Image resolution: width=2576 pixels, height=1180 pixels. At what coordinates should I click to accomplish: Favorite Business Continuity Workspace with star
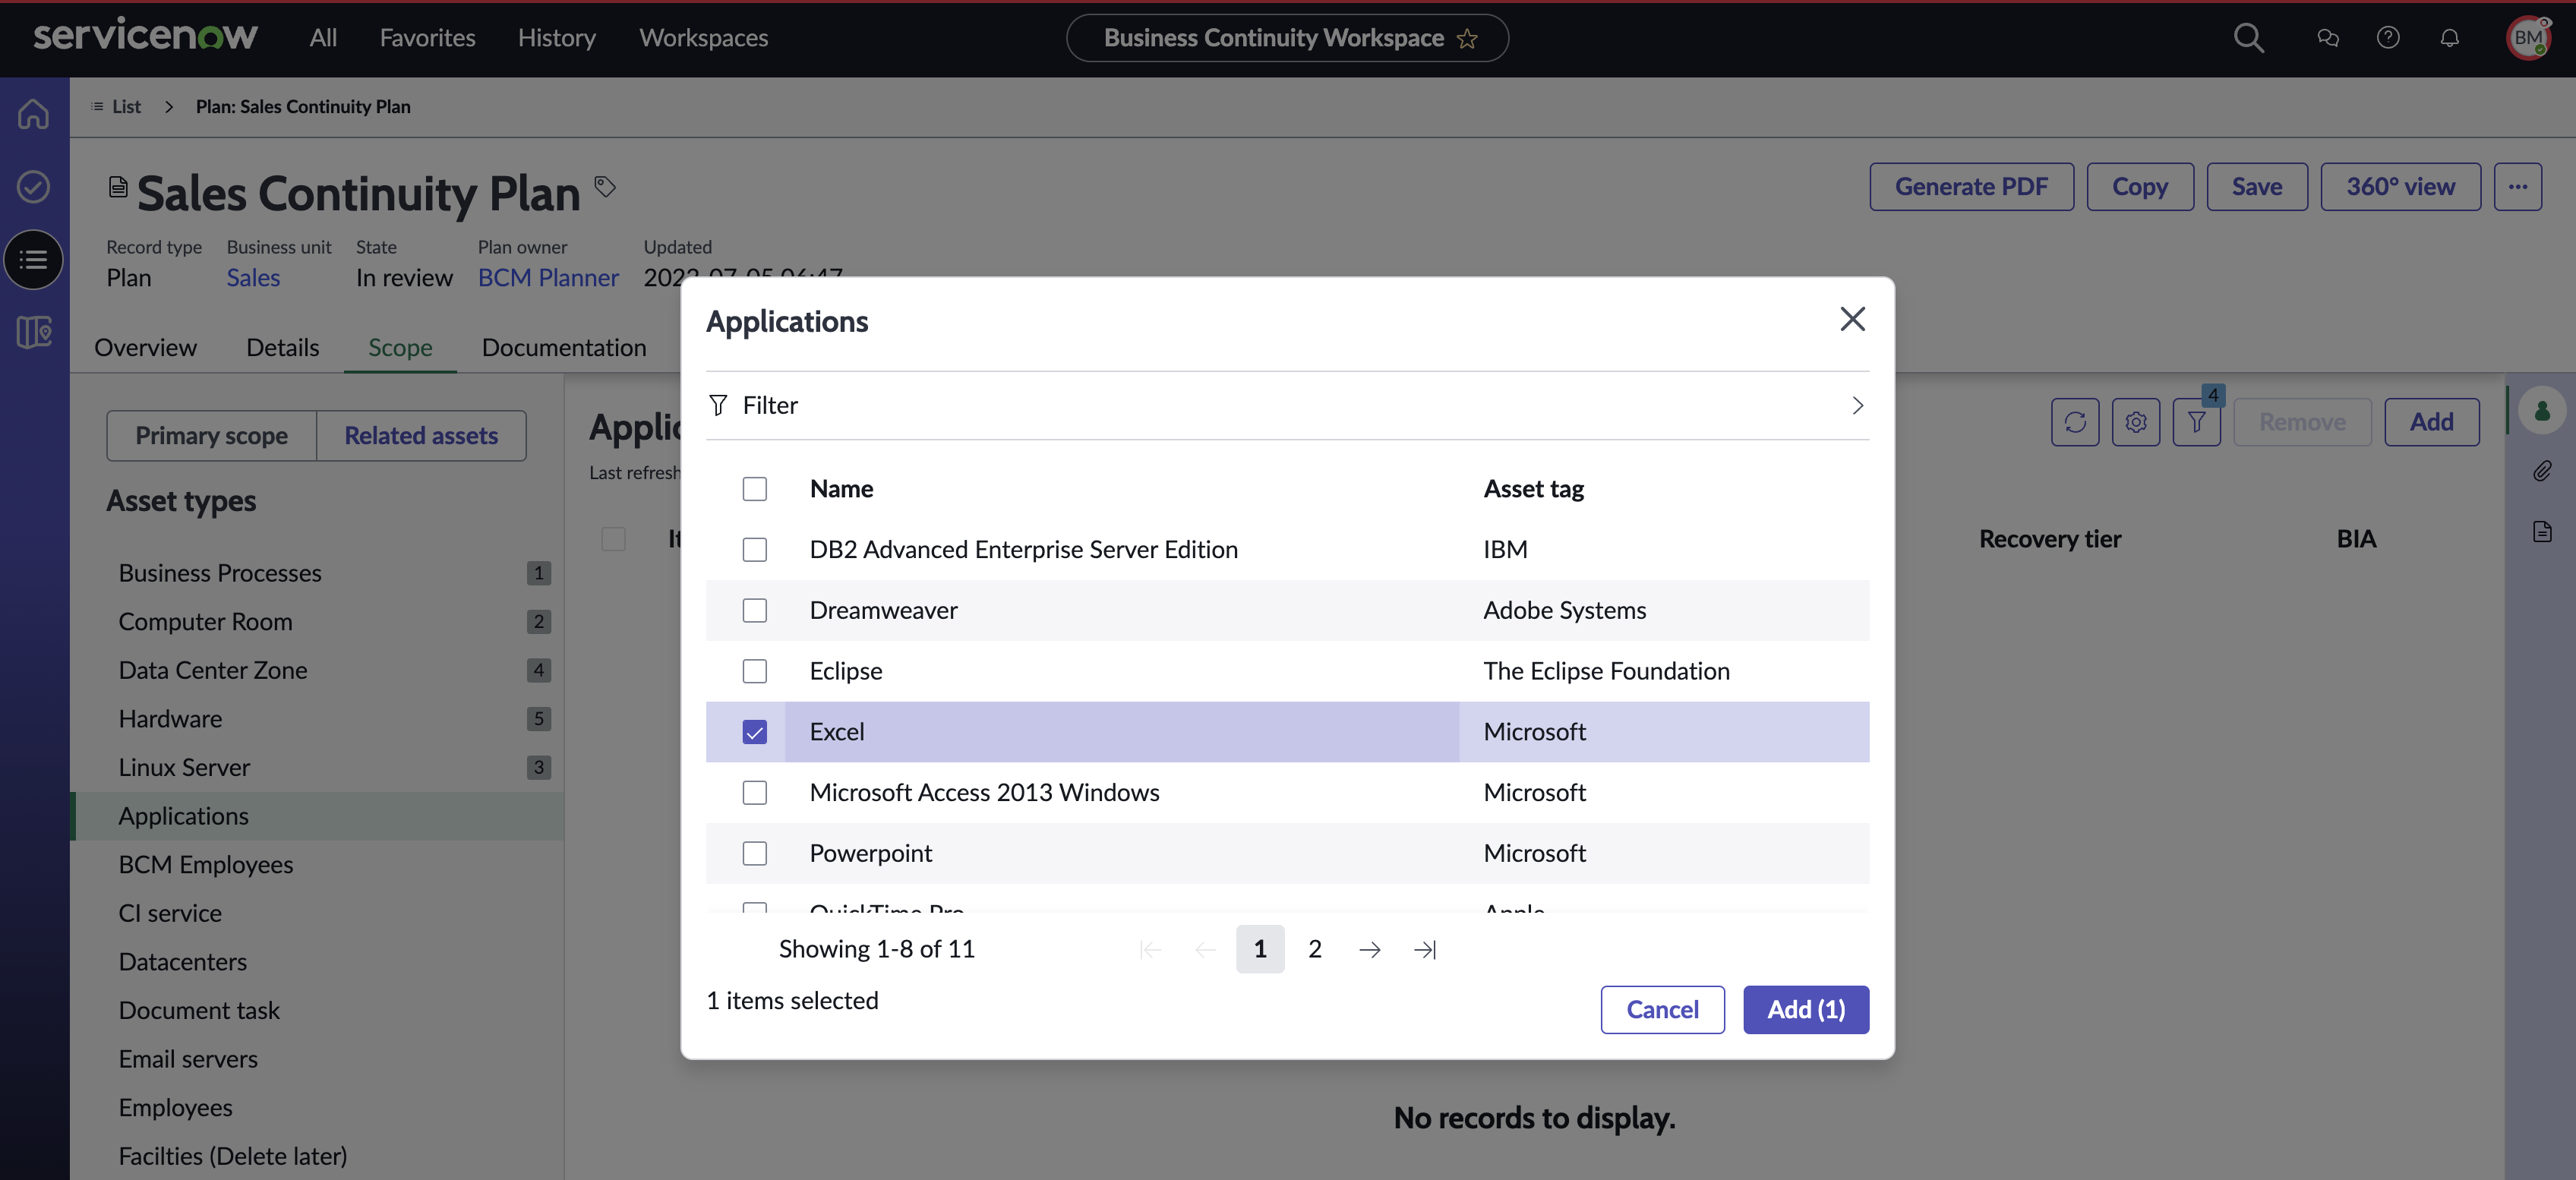tap(1467, 38)
